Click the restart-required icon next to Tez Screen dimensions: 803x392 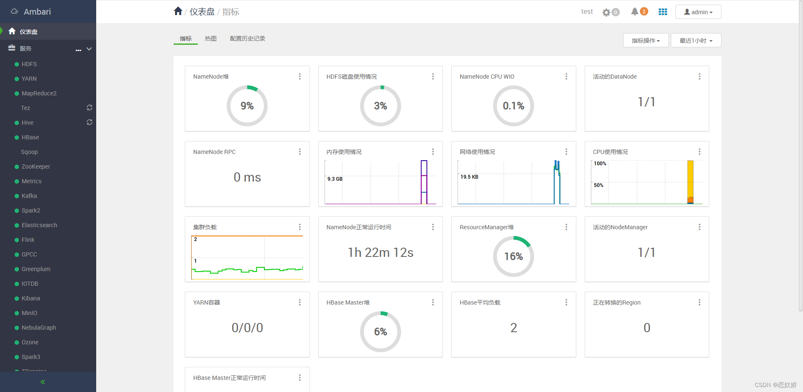point(90,108)
